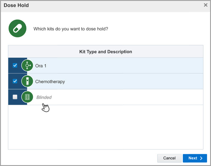Click the 'Which kits do you want' question text

71,29
